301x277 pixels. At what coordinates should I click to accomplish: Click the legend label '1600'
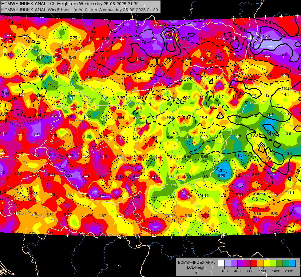click(x=276, y=271)
